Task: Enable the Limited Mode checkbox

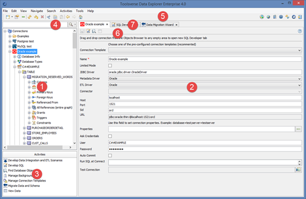Action: [x=110, y=66]
